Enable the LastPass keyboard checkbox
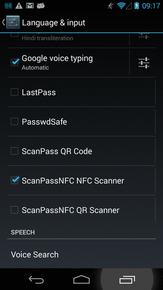163x290 pixels. [x=14, y=92]
